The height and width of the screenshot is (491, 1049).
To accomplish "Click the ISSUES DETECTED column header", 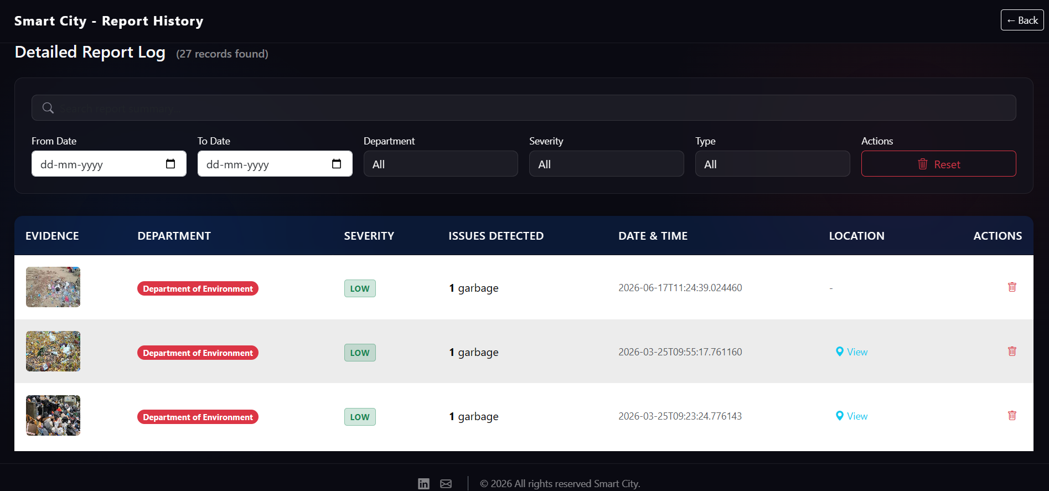I will (496, 236).
